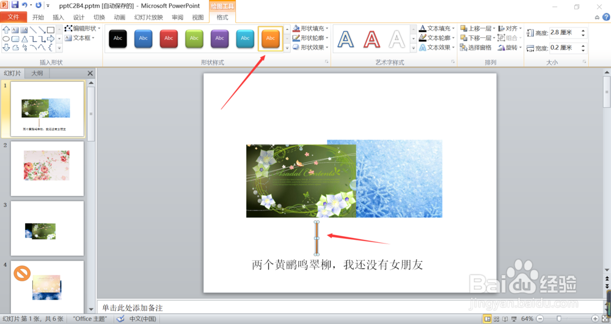Select slide 3 thumbnail
Viewport: 611px width, 324px height.
coord(47,228)
